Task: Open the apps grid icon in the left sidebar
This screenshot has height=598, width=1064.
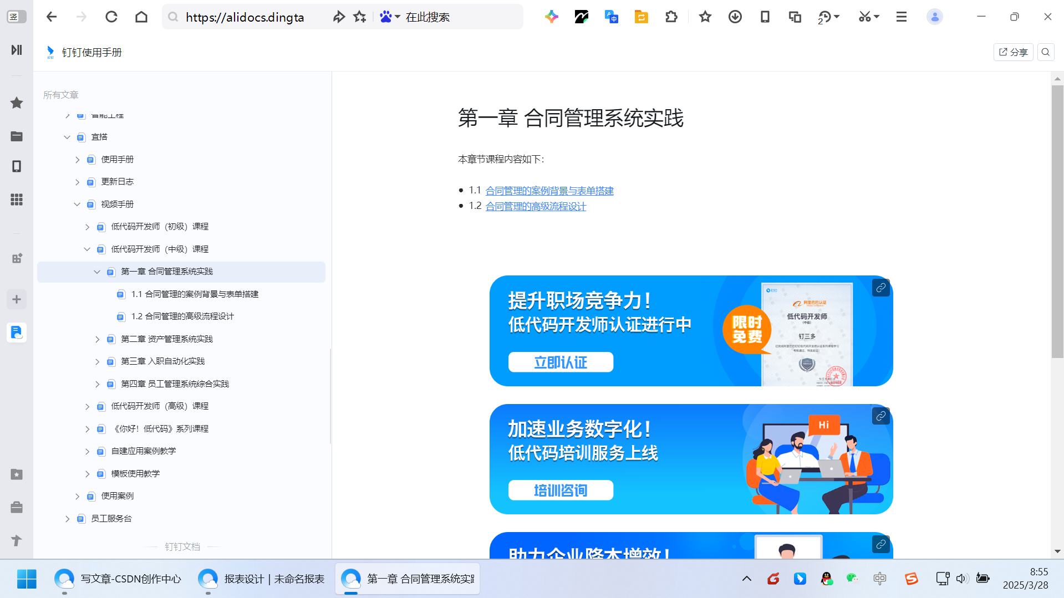Action: 17,200
